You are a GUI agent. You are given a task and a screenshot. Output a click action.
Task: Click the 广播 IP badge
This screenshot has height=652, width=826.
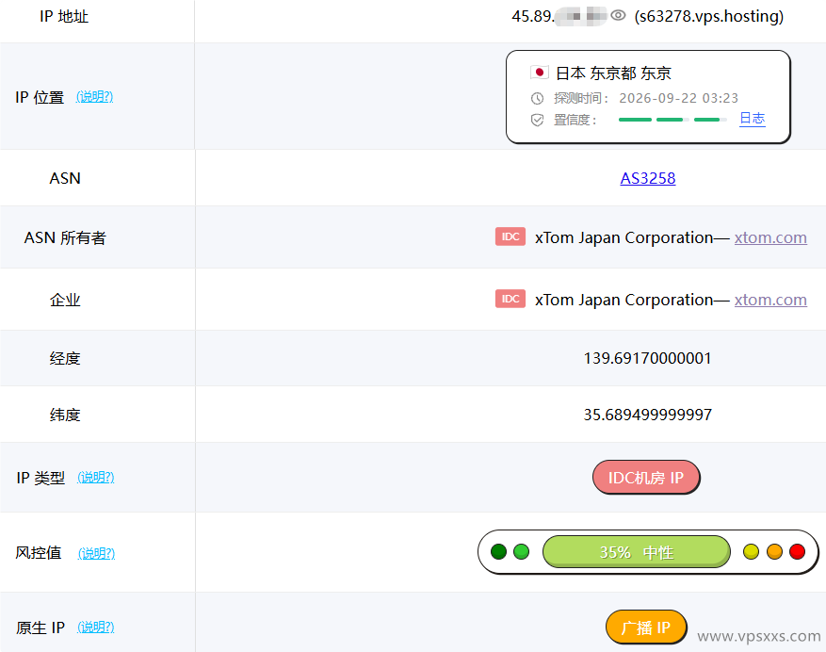(x=646, y=628)
